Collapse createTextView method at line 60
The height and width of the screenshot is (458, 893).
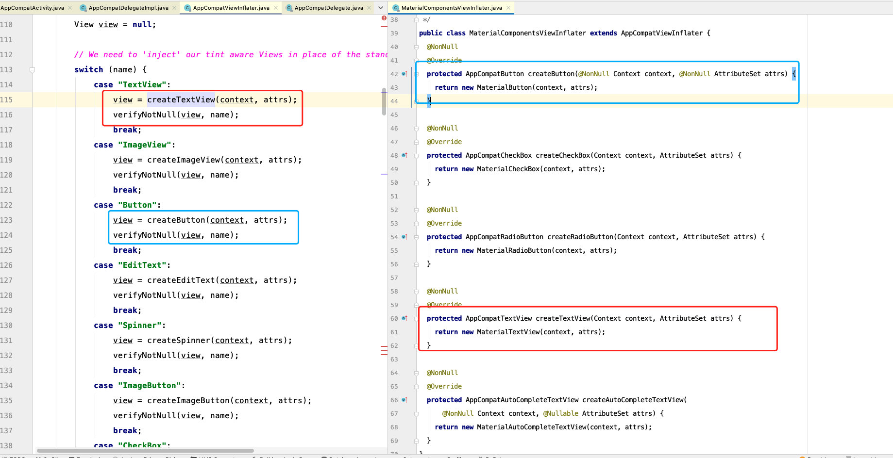coord(416,319)
